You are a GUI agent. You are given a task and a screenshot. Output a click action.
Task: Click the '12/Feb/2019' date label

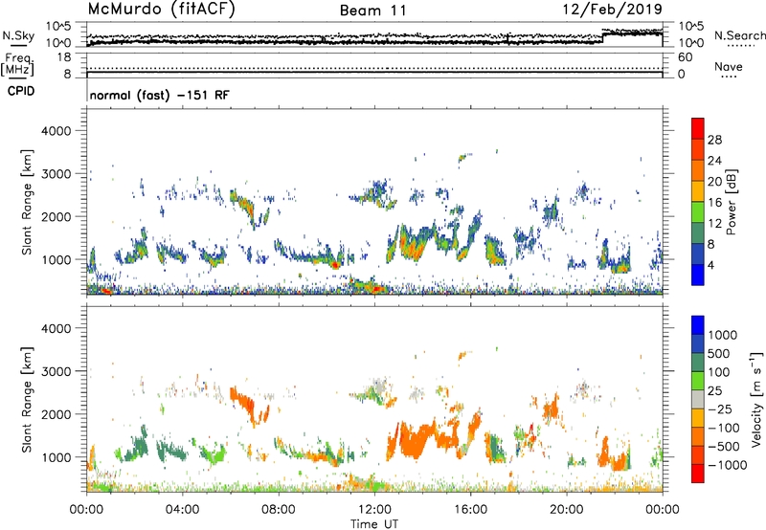click(612, 9)
